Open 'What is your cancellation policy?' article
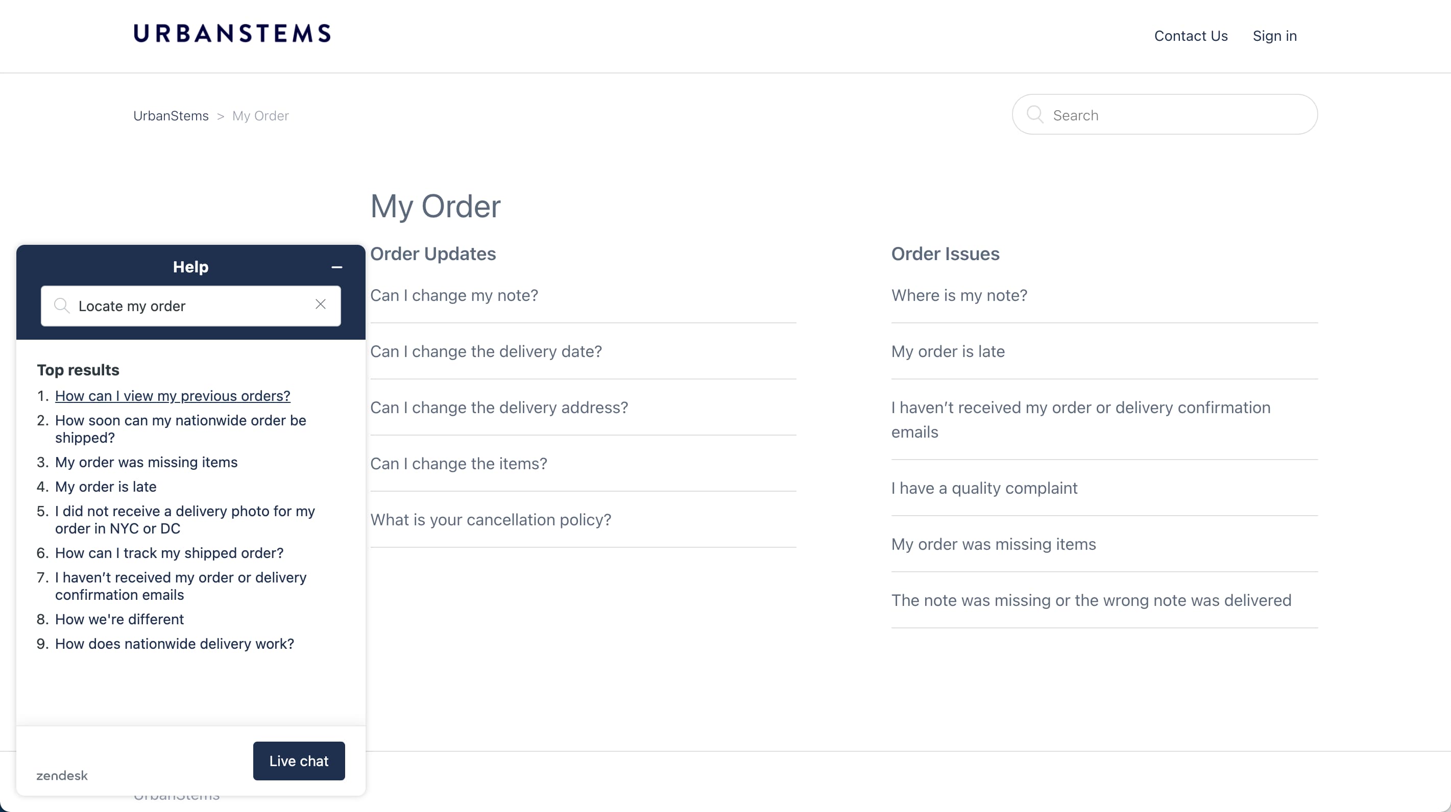 click(491, 519)
